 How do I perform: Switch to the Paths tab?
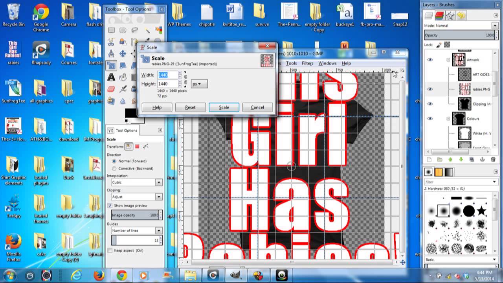(450, 15)
